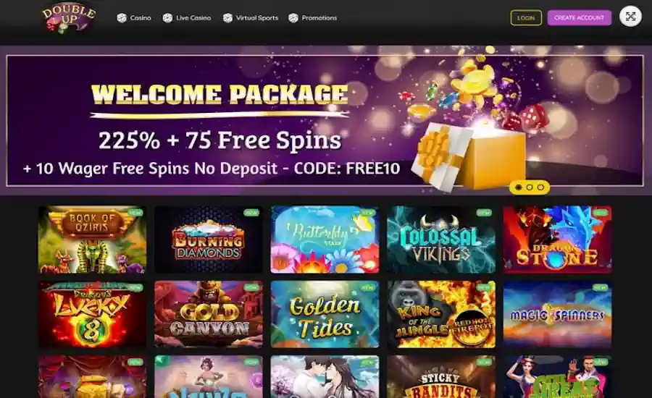
Task: Click the LOGIN button
Action: tap(526, 18)
